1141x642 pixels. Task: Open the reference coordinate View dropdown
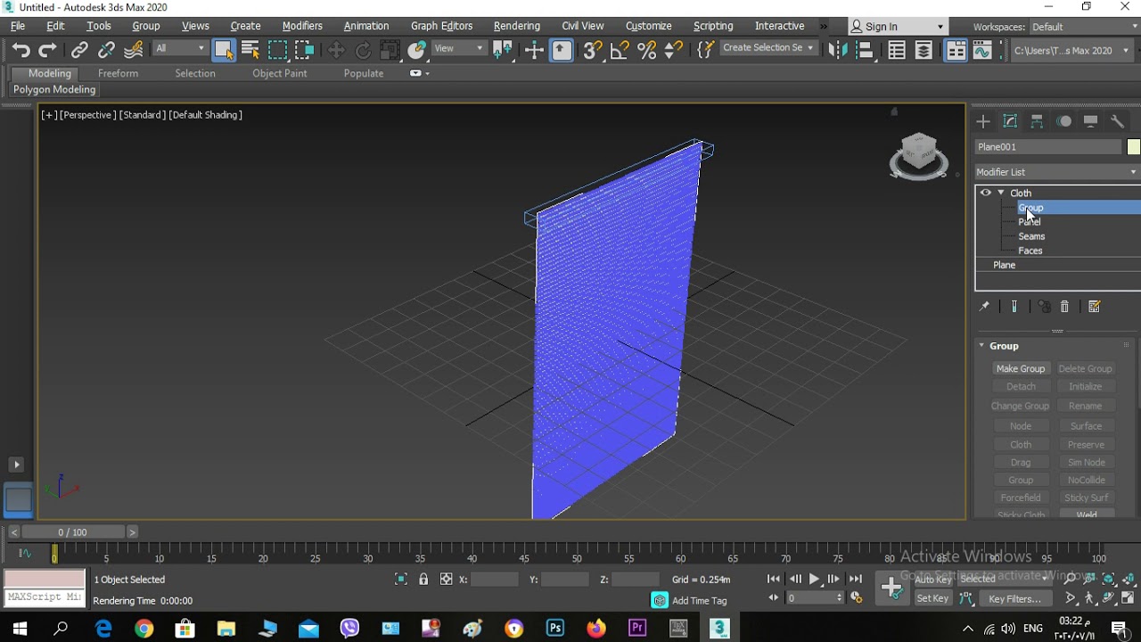[459, 49]
